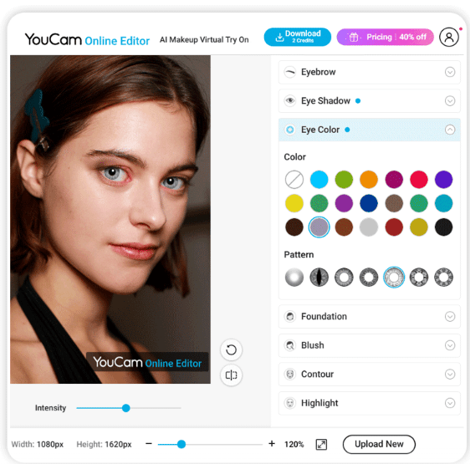Click the Eye Color category label
Image resolution: width=470 pixels, height=464 pixels.
[x=320, y=130]
